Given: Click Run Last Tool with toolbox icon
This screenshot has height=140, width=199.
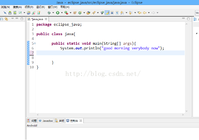Looking at the screenshot, I should point(66,13).
